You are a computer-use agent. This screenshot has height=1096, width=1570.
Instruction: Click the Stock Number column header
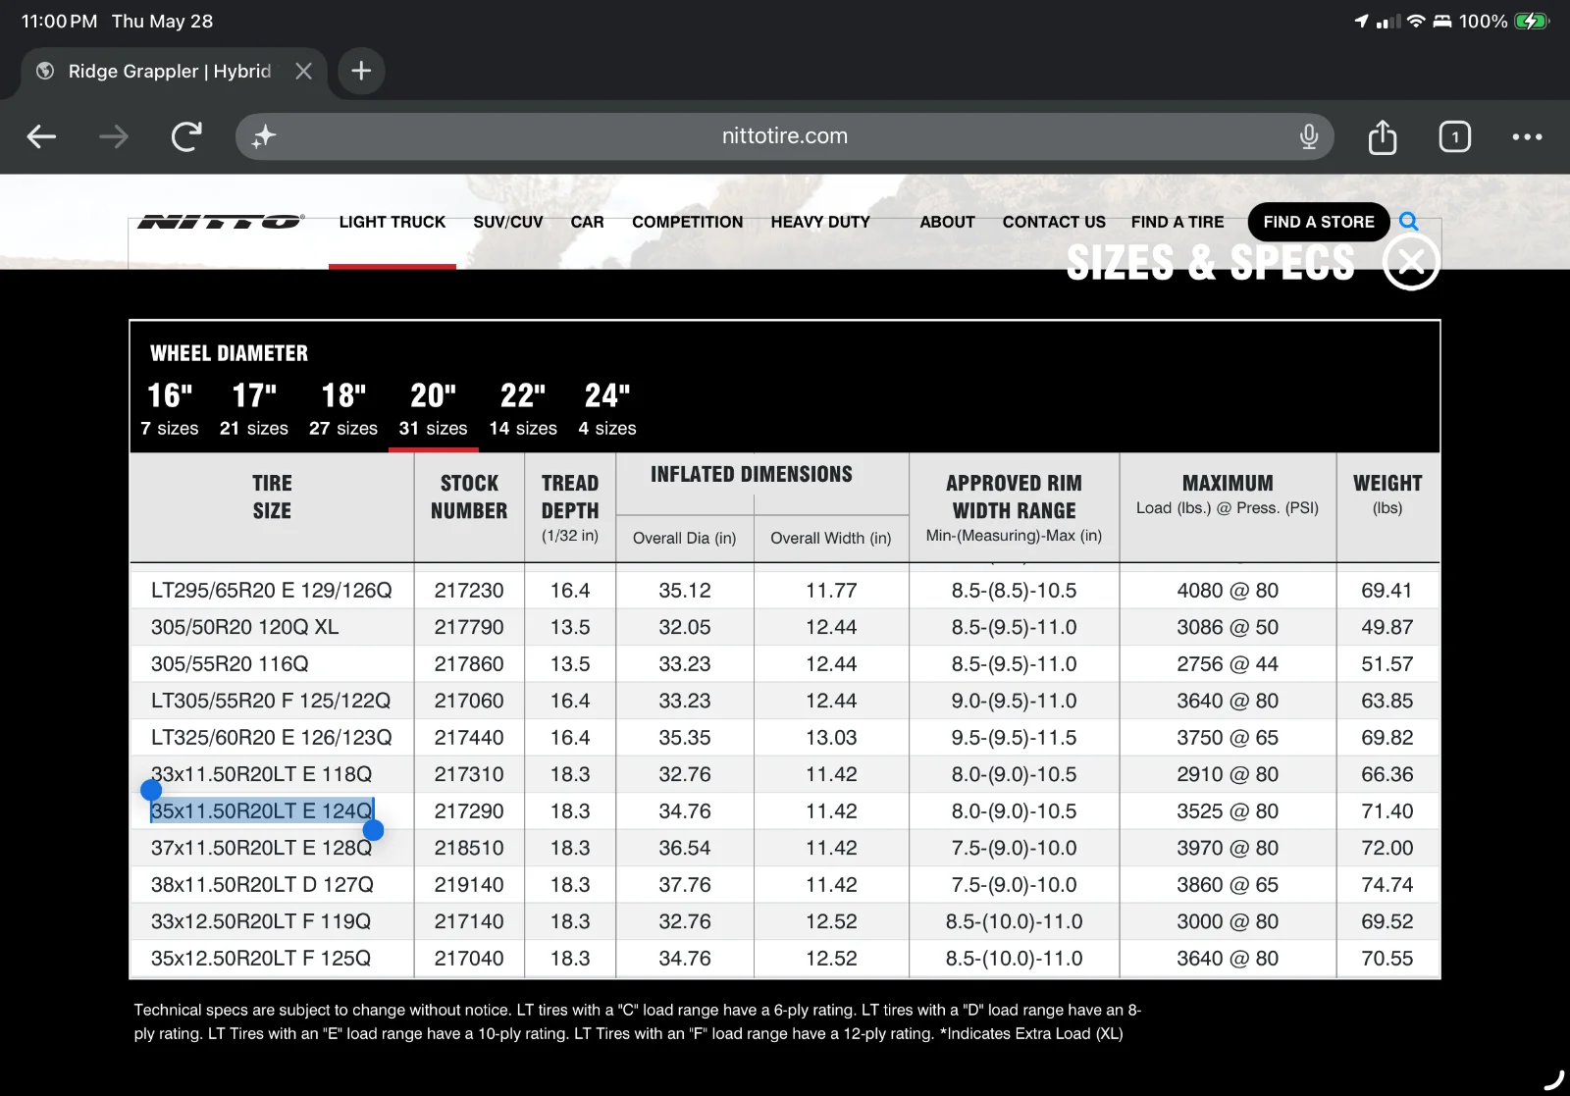point(469,496)
